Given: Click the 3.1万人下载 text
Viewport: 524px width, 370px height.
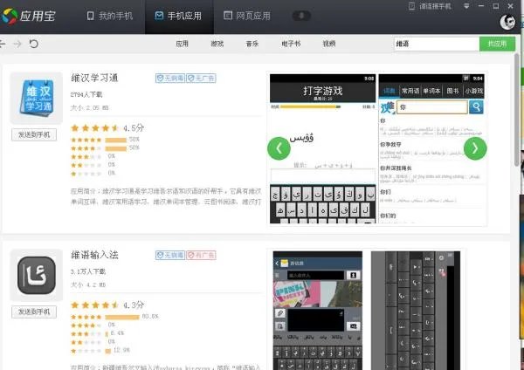Looking at the screenshot, I should pos(88,271).
